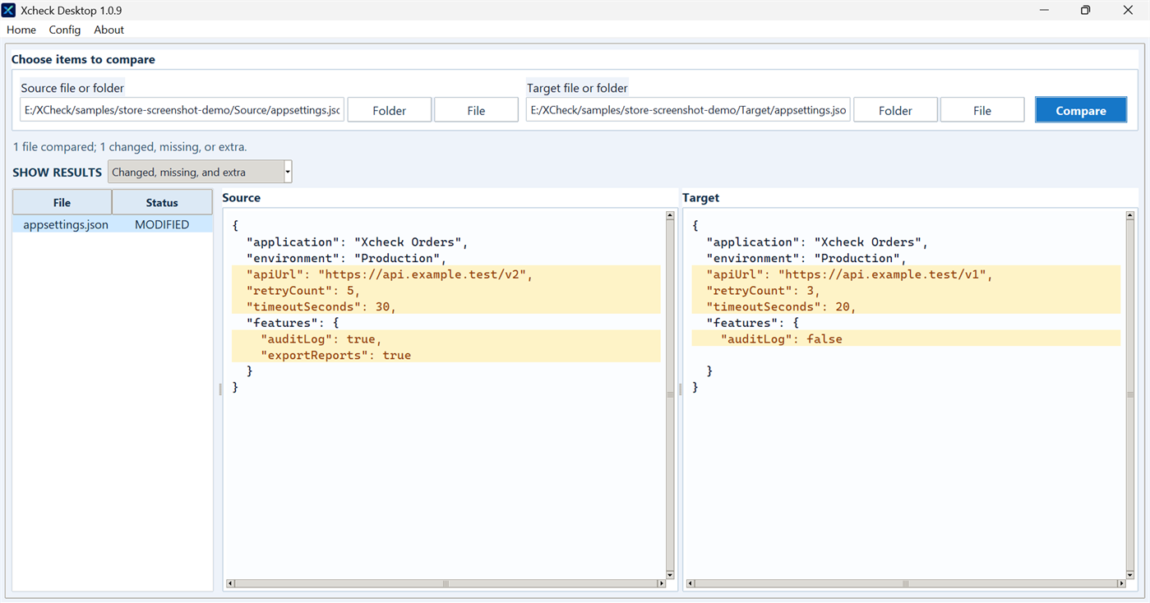Click the "1 file compared" summary text
1150x603 pixels.
click(x=130, y=147)
